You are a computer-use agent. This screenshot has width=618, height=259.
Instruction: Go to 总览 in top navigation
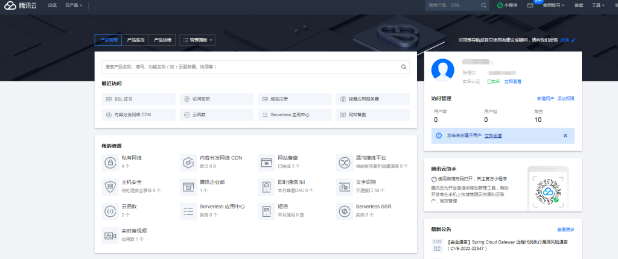[x=52, y=5]
